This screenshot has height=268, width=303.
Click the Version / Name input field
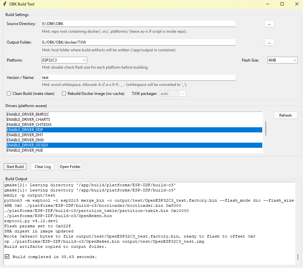point(139,78)
